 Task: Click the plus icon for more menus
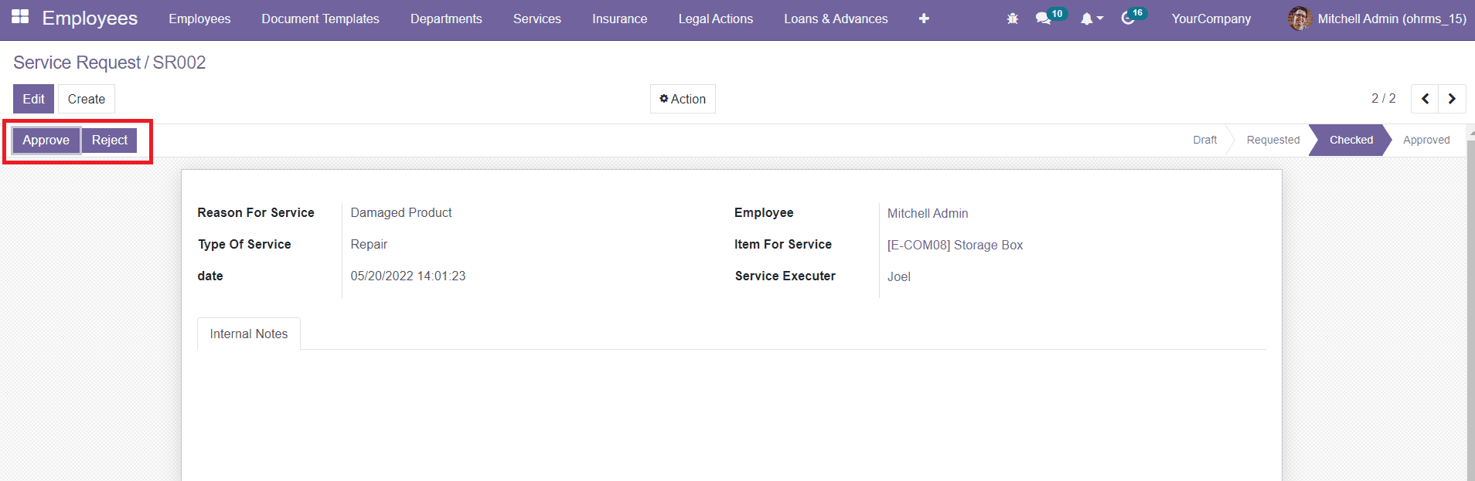pyautogui.click(x=924, y=19)
